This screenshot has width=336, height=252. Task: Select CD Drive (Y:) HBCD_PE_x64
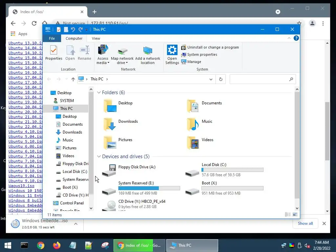pyautogui.click(x=134, y=205)
